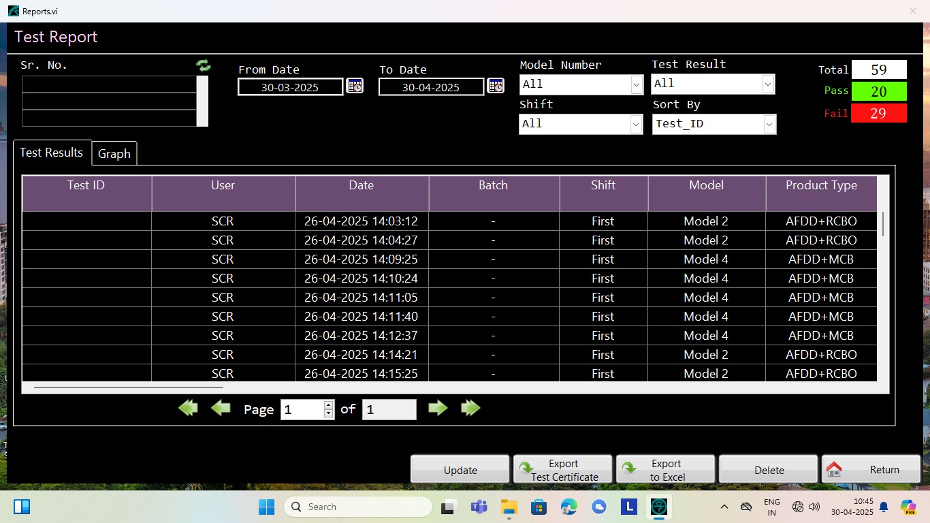Open File Explorer from the taskbar
The image size is (930, 523).
[x=509, y=507]
